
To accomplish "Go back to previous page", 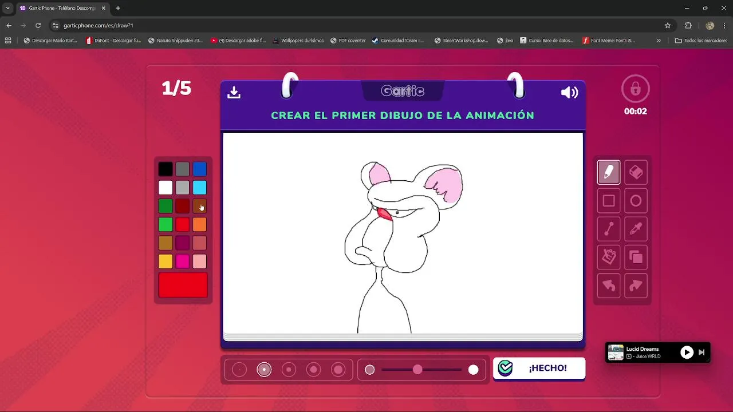I will click(x=9, y=25).
